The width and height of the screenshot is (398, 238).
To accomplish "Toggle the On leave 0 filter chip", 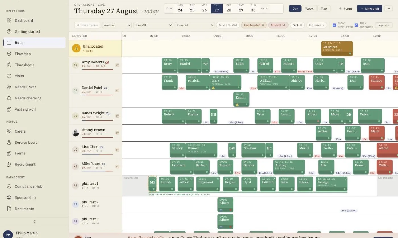I will click(x=316, y=25).
